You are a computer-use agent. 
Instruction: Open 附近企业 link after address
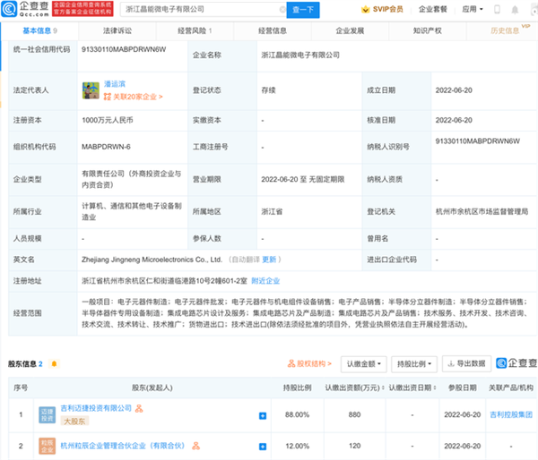click(x=265, y=281)
